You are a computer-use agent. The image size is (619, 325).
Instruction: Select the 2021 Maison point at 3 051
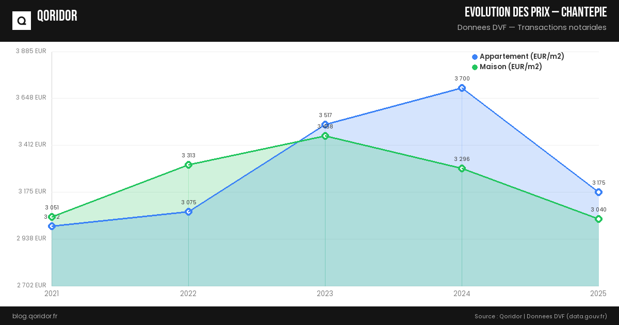coord(52,217)
